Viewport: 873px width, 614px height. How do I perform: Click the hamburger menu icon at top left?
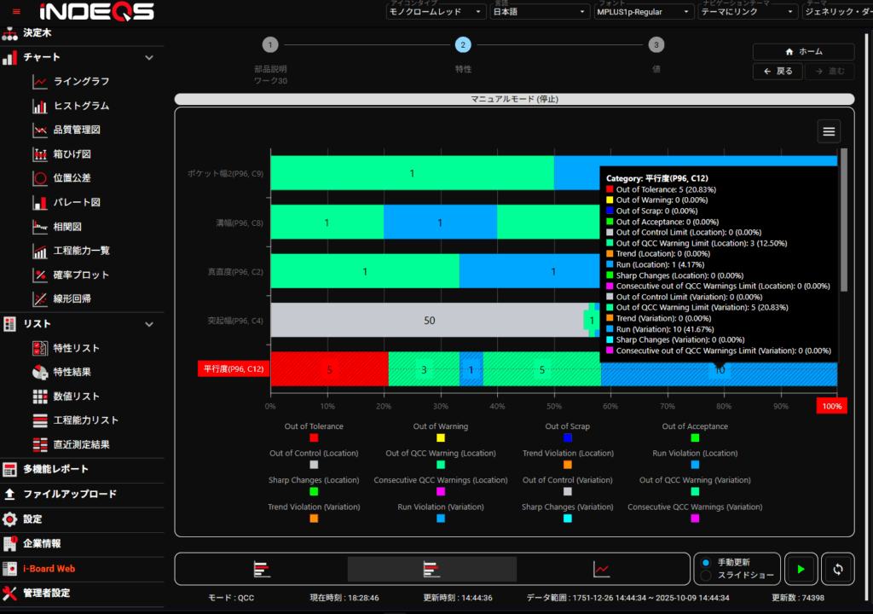pos(16,11)
